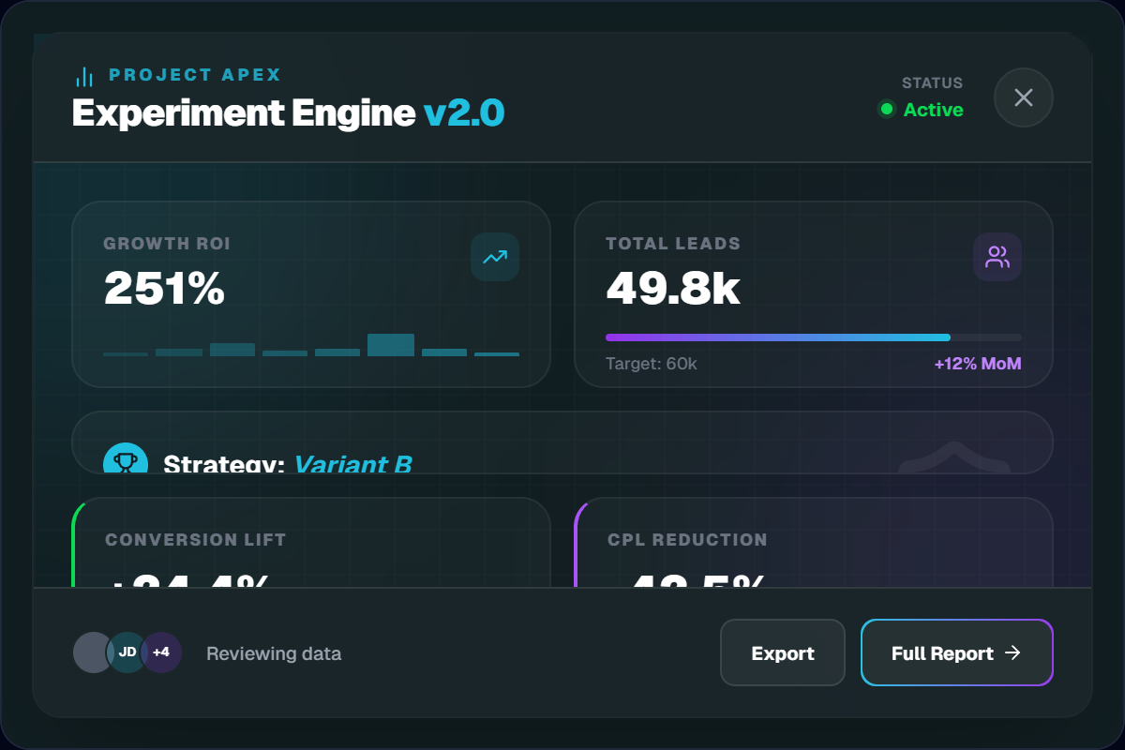The image size is (1125, 750).
Task: Click the +12% MoM label
Action: (977, 364)
